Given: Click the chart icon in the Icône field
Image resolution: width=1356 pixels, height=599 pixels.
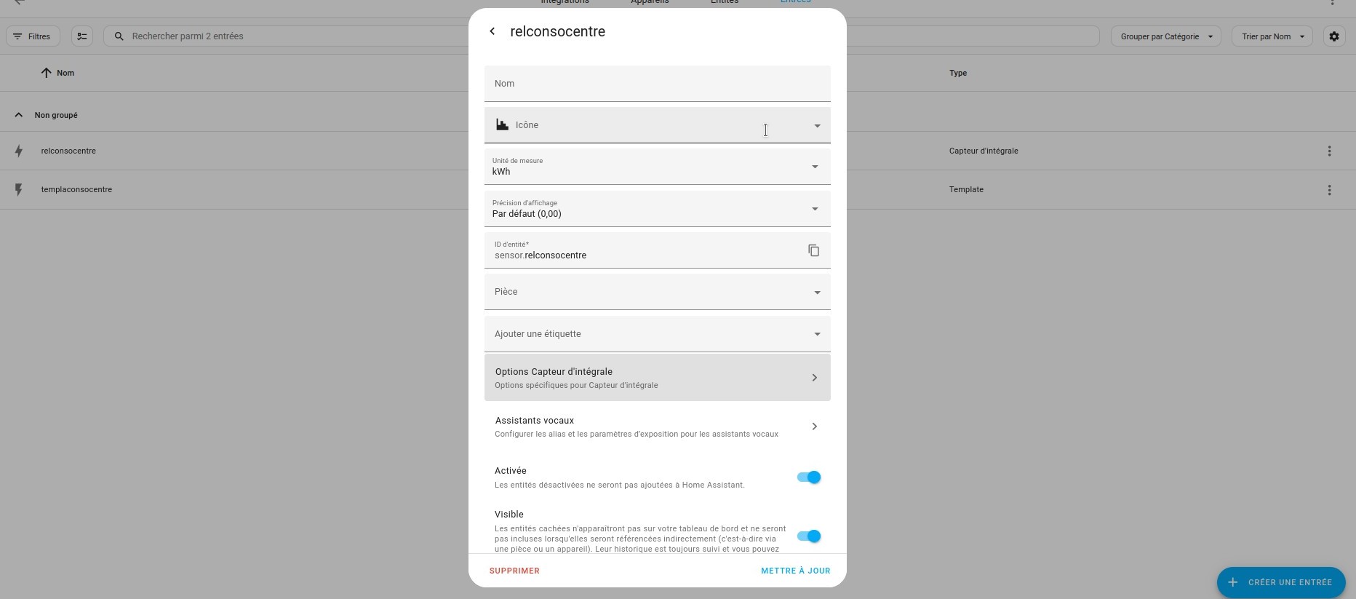Looking at the screenshot, I should pyautogui.click(x=502, y=125).
